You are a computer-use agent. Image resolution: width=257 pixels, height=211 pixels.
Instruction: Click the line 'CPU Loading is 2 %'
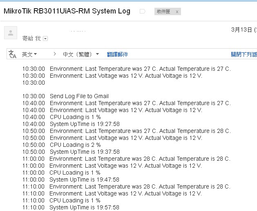(x=75, y=145)
